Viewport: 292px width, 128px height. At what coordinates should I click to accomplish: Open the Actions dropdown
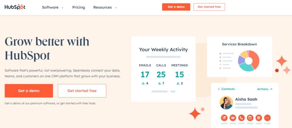click(x=265, y=89)
